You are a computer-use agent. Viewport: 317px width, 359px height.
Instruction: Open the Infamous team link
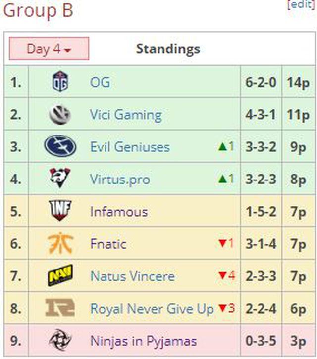coord(119,212)
